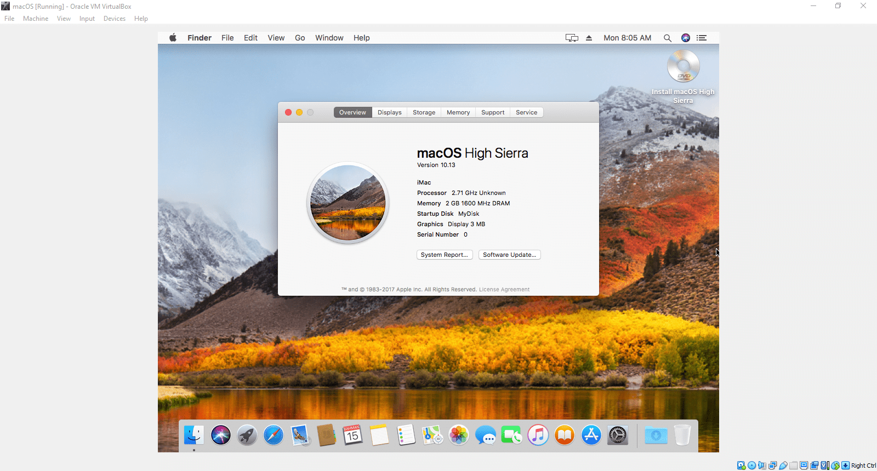
Task: Open Notes icon in Dock
Action: 379,435
